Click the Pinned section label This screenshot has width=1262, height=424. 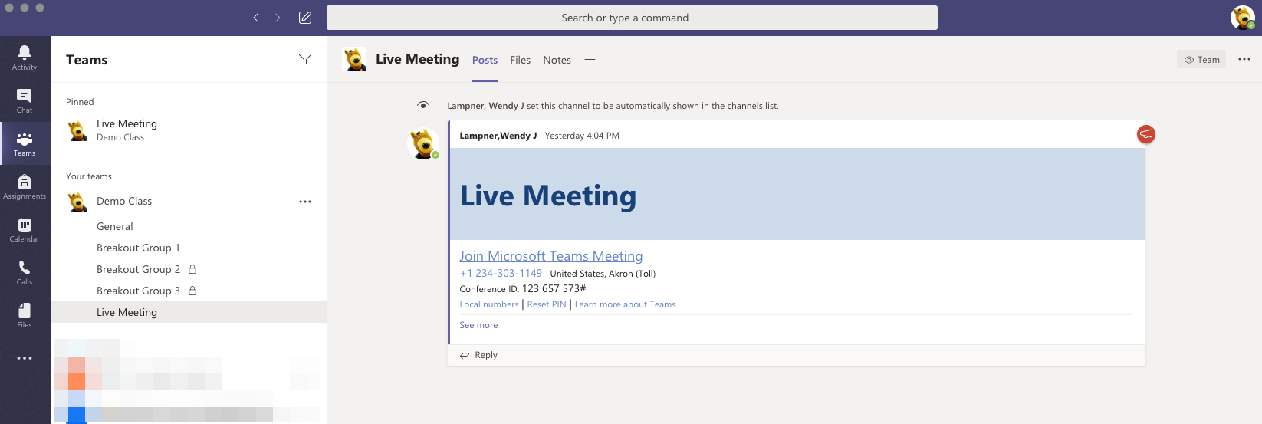80,102
